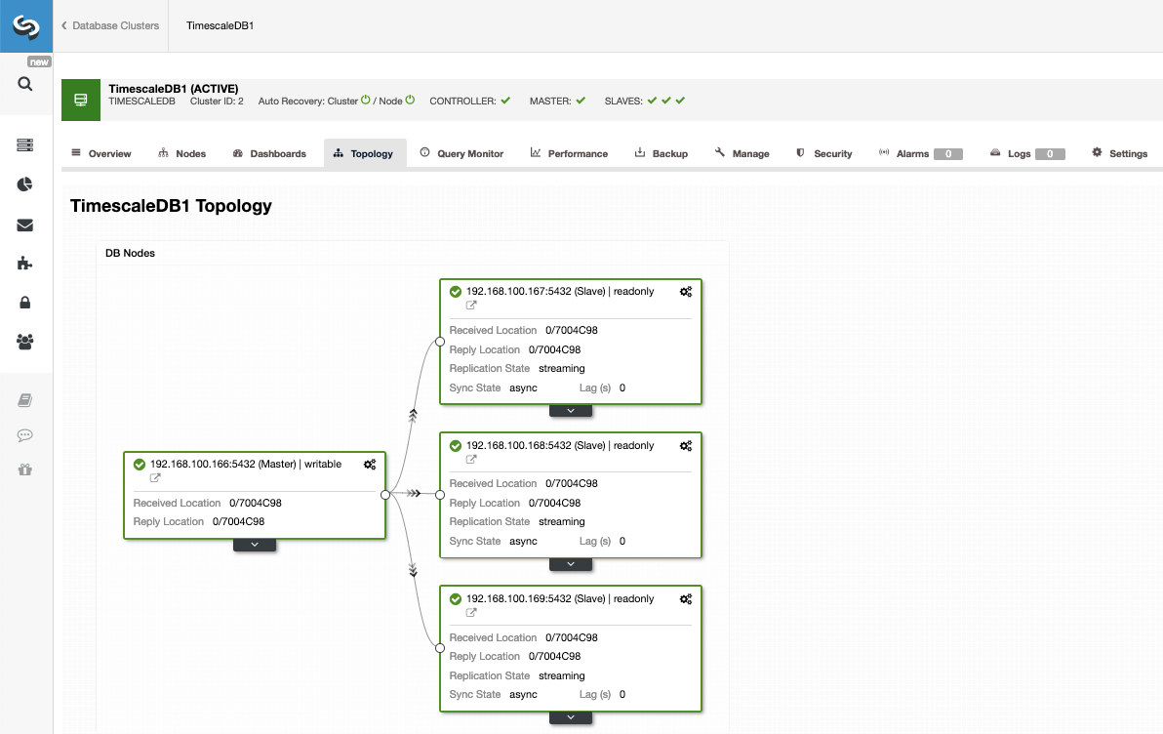Toggle Cluster auto recovery power icon
The image size is (1163, 734).
(x=366, y=100)
